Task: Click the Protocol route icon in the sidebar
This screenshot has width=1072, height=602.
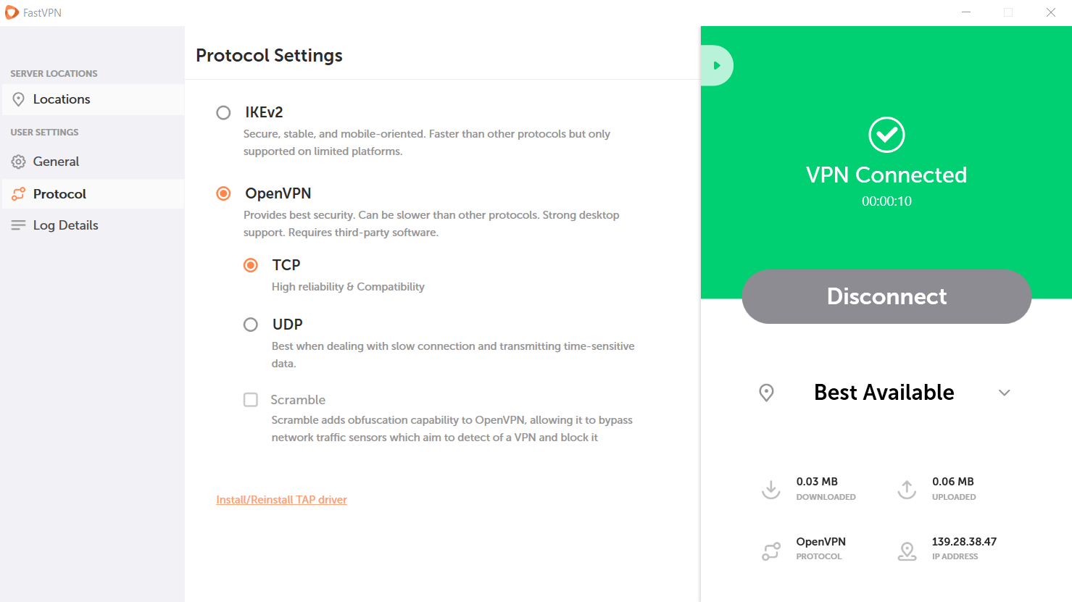Action: click(x=19, y=194)
